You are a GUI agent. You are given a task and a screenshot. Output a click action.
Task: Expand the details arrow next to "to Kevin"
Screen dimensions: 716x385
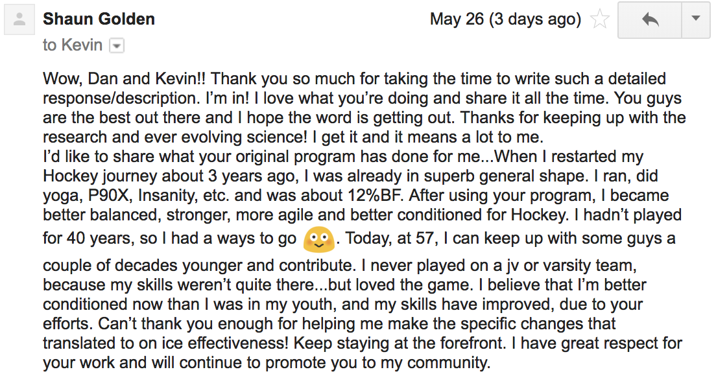click(x=117, y=45)
